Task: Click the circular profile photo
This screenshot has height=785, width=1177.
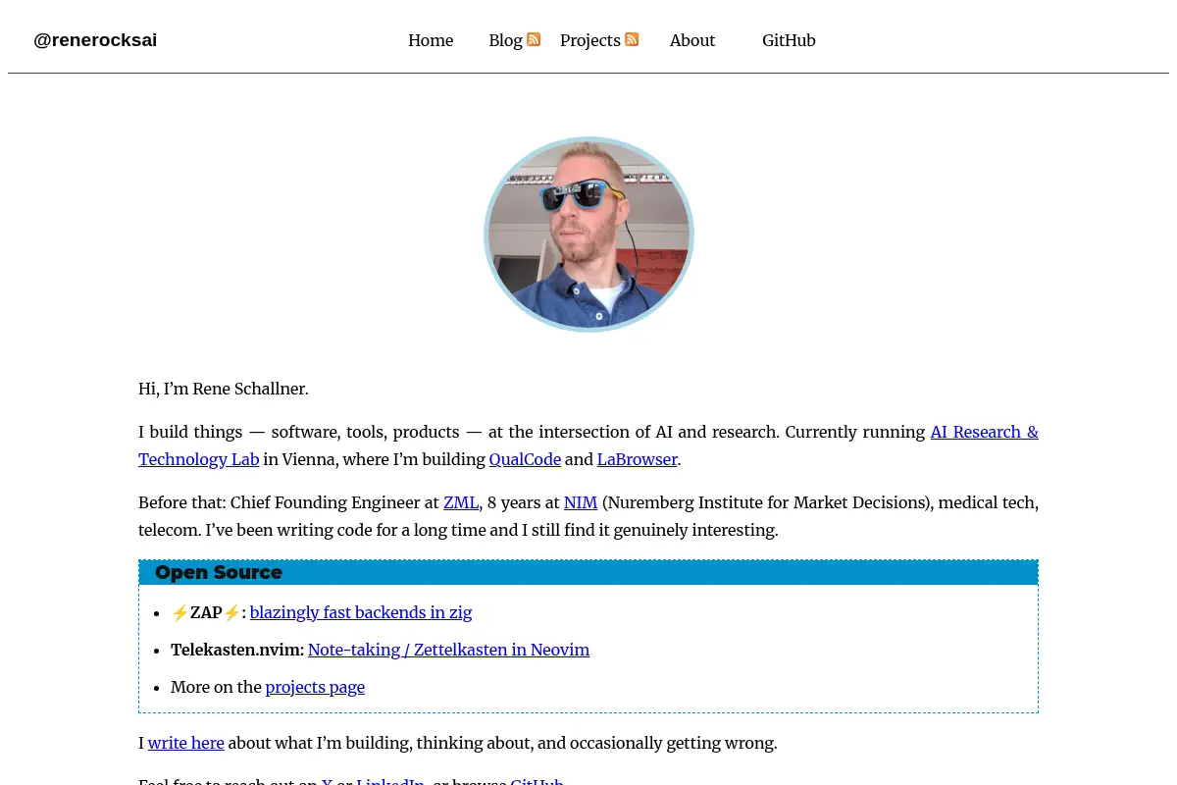Action: 588,235
